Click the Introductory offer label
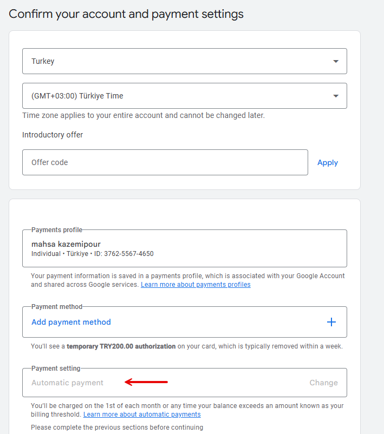The width and height of the screenshot is (384, 434). [x=53, y=135]
